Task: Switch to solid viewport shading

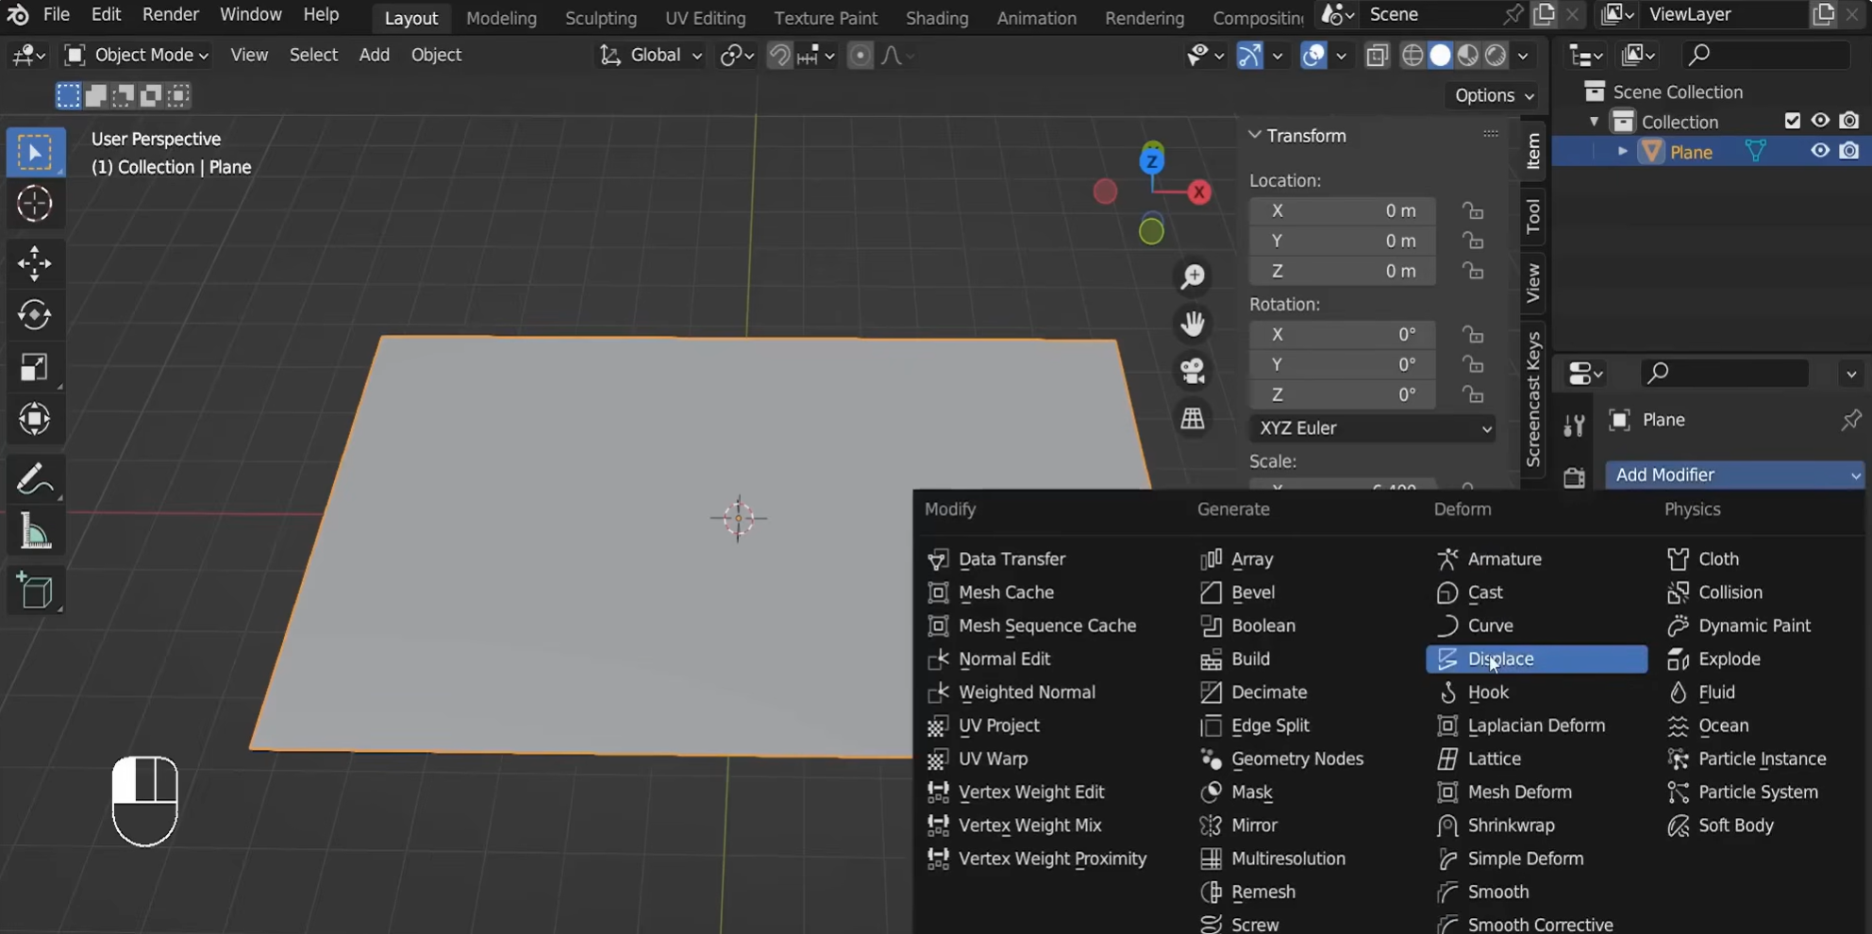Action: coord(1440,56)
